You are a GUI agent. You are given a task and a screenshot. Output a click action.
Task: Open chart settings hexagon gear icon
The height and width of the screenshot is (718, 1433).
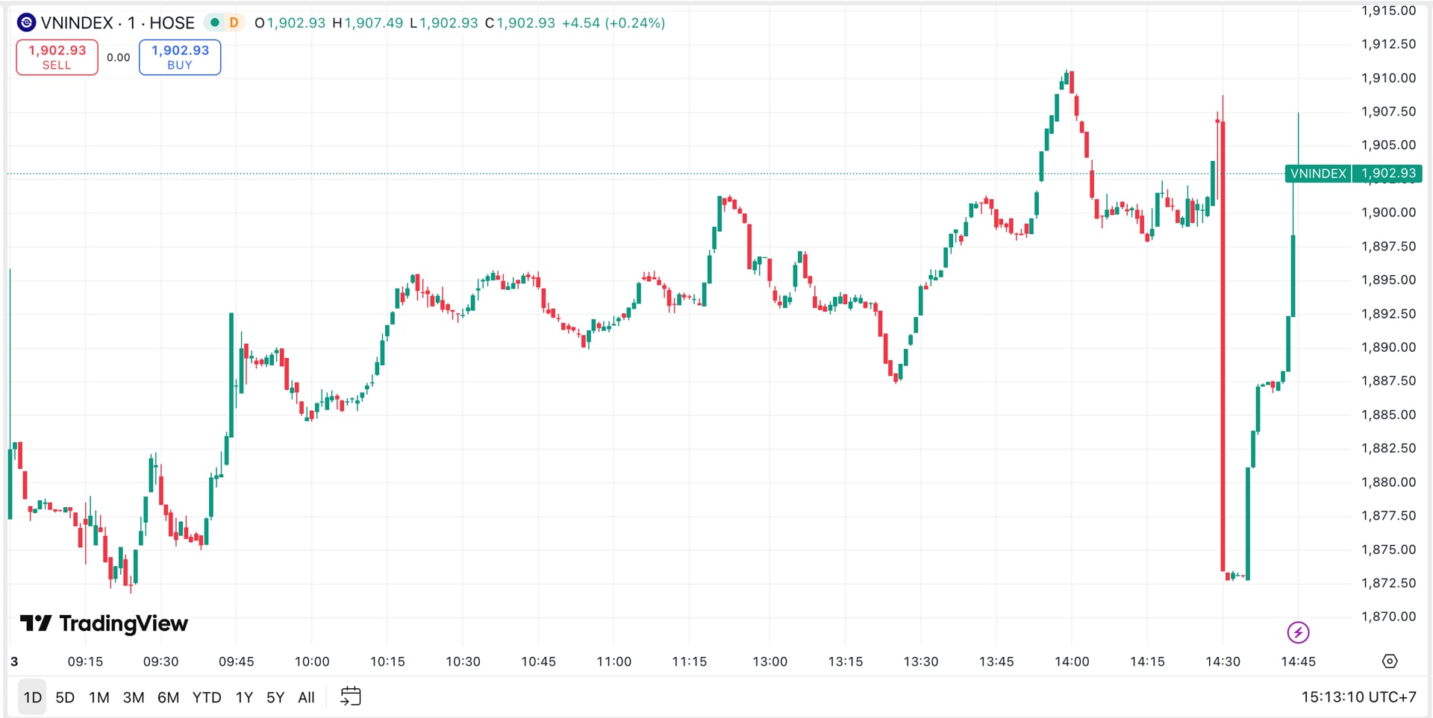(1389, 661)
